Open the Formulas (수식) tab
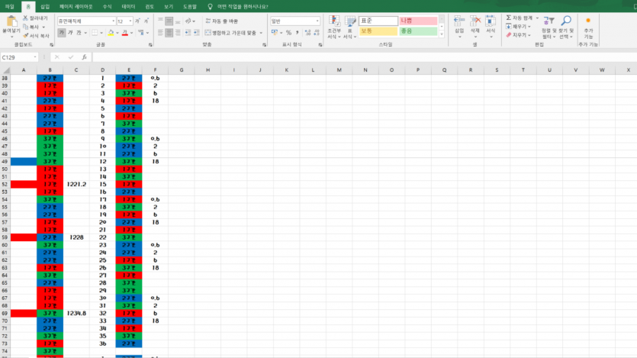 tap(107, 7)
